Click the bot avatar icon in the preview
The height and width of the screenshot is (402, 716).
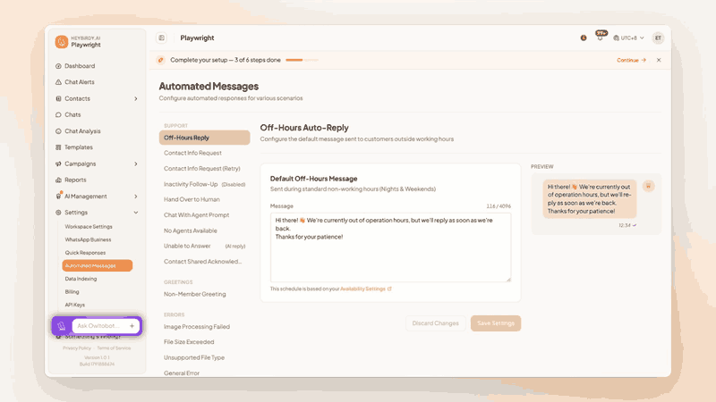[648, 186]
